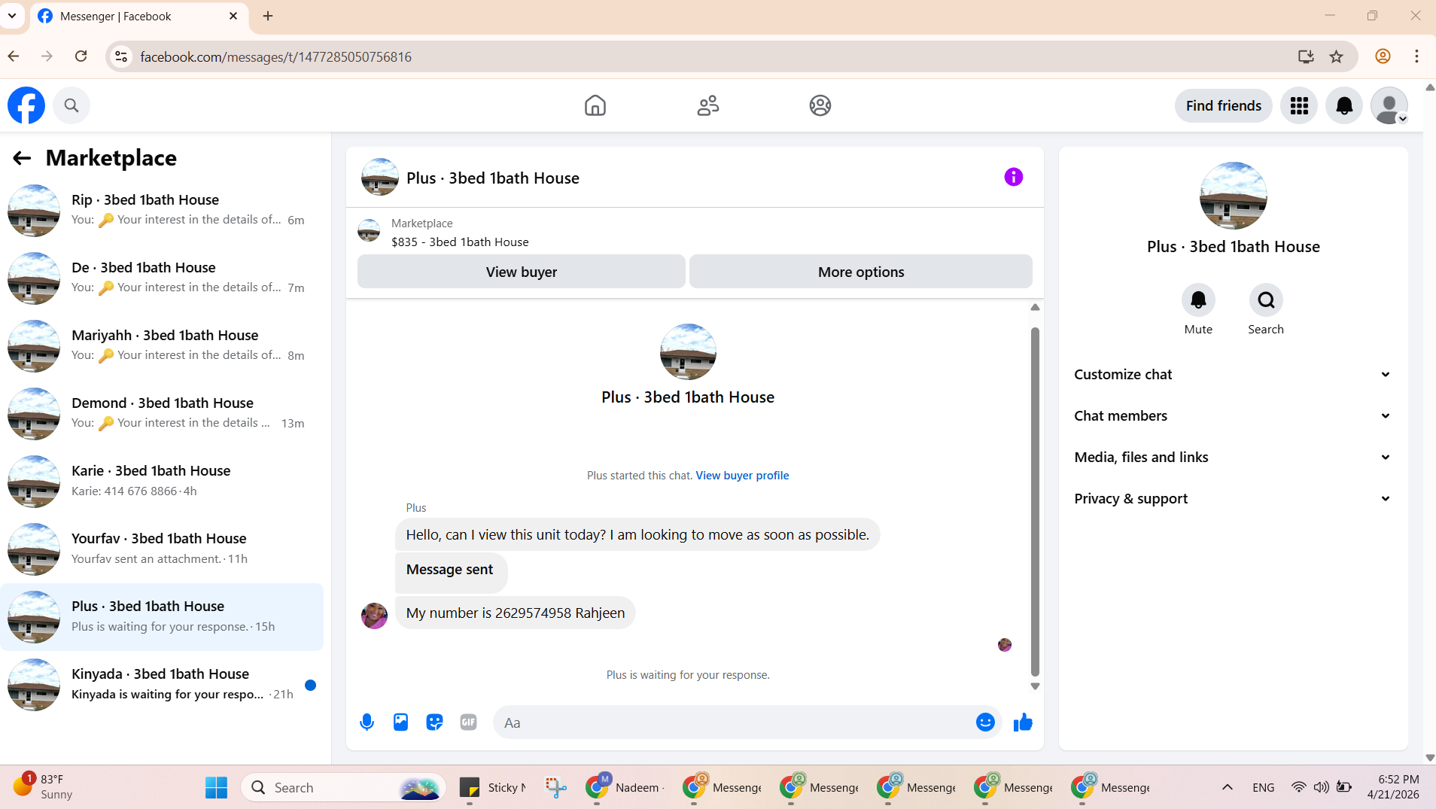Open the notifications bell
Viewport: 1436px width, 809px height.
pos(1344,105)
